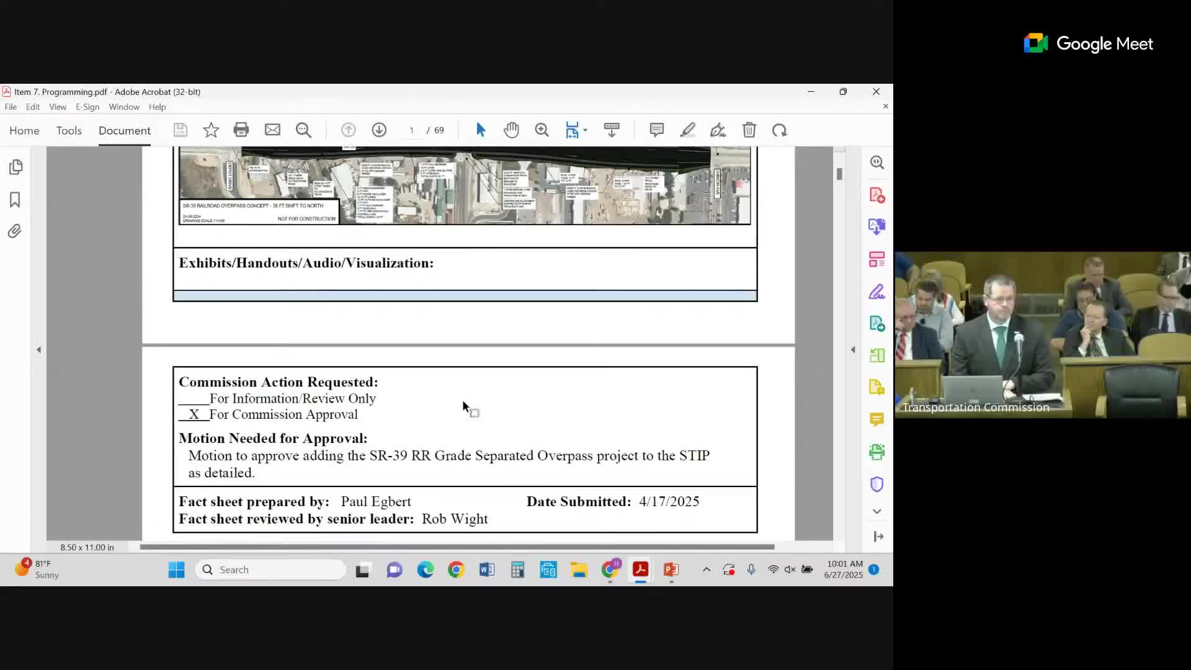
Task: Toggle the Selection arrow tool
Action: point(481,130)
